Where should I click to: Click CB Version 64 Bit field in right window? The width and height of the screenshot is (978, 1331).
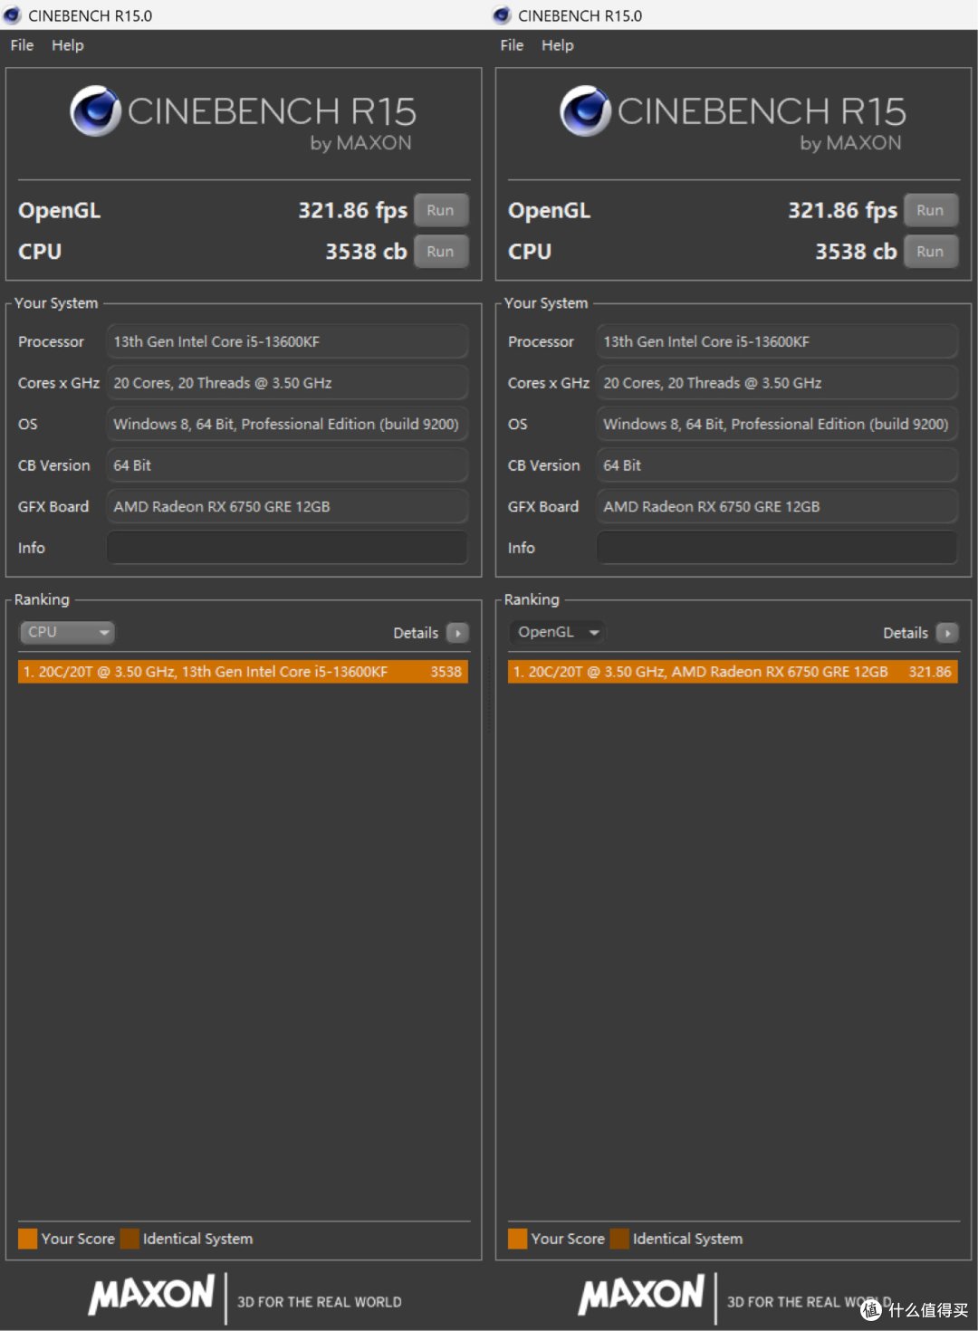click(x=777, y=465)
